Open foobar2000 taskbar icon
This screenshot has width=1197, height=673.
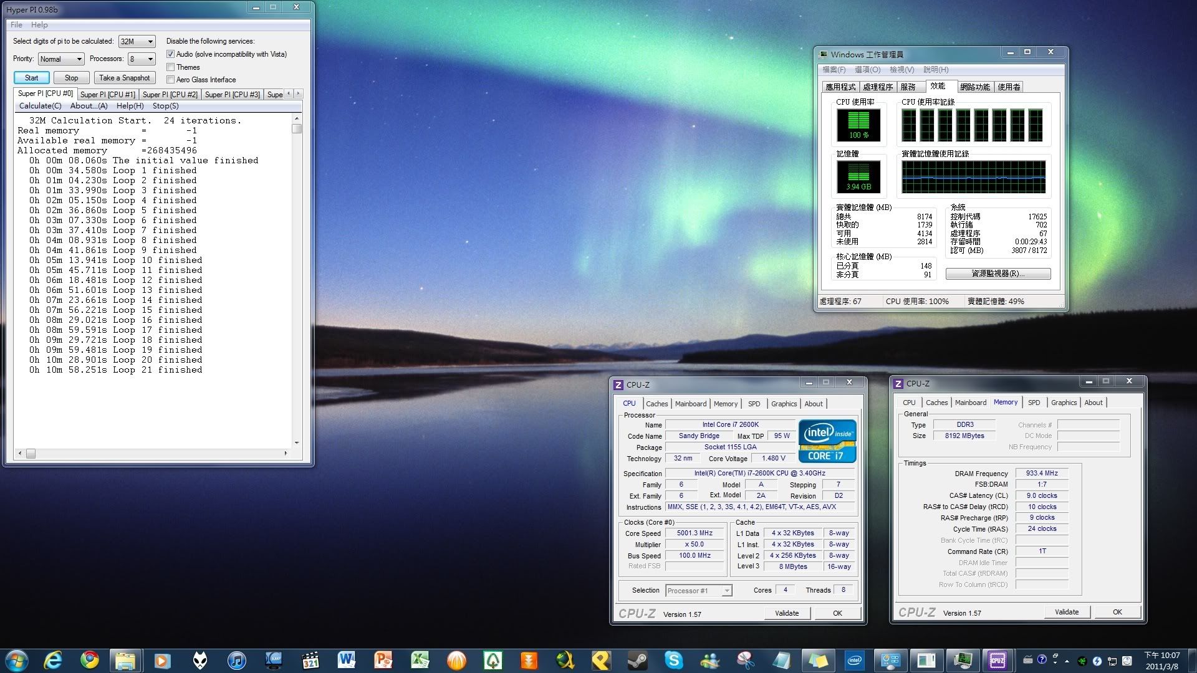pyautogui.click(x=199, y=661)
